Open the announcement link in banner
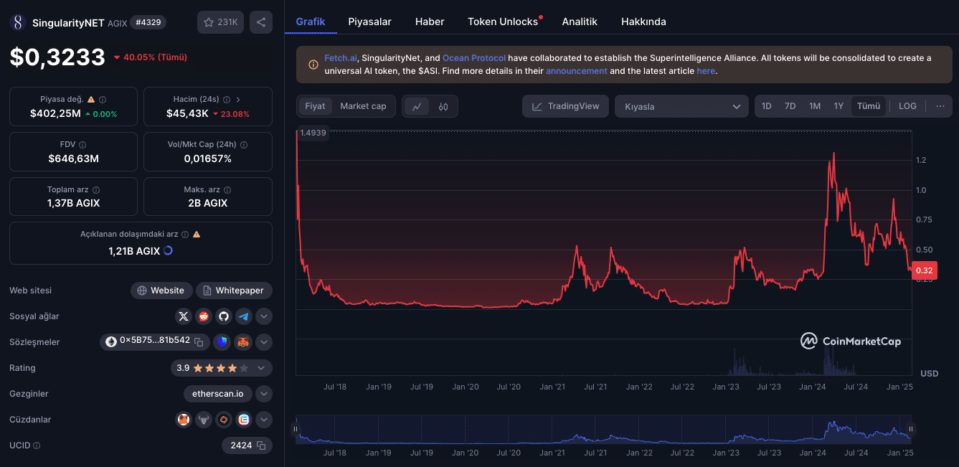The width and height of the screenshot is (959, 467). [x=577, y=71]
